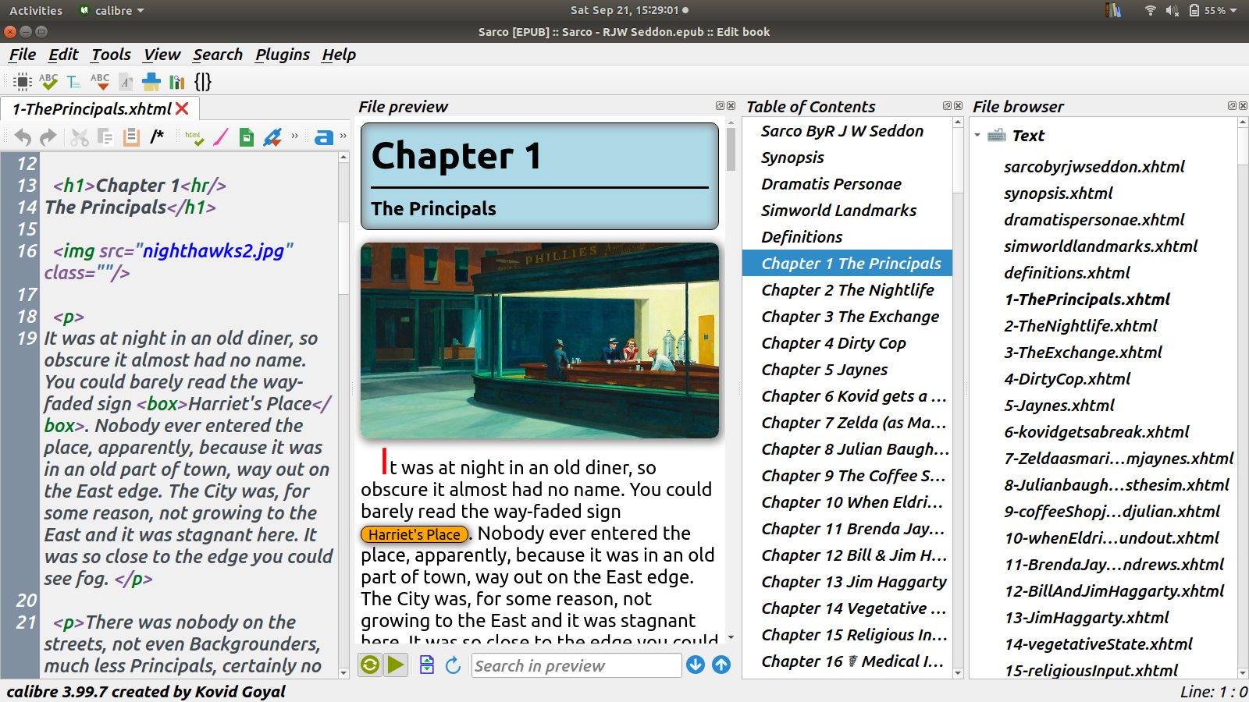Click the Manage fonts document icon
The image size is (1249, 702).
[126, 82]
